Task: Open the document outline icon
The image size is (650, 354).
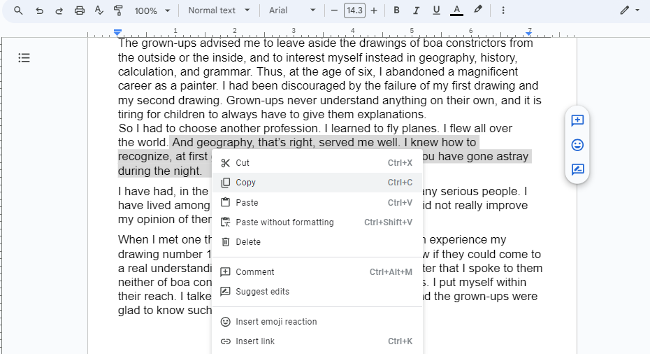Action: 24,58
